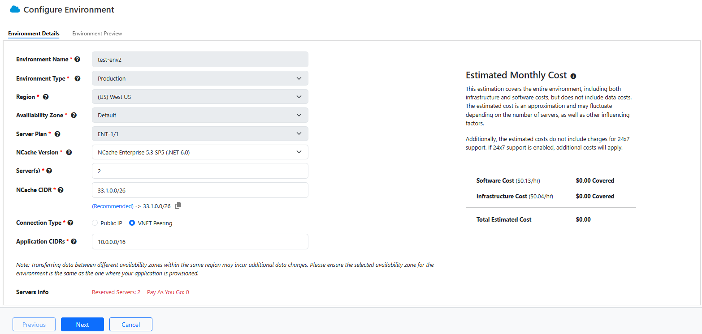Open the Region dropdown showing West US
This screenshot has height=334, width=702.
(x=200, y=97)
